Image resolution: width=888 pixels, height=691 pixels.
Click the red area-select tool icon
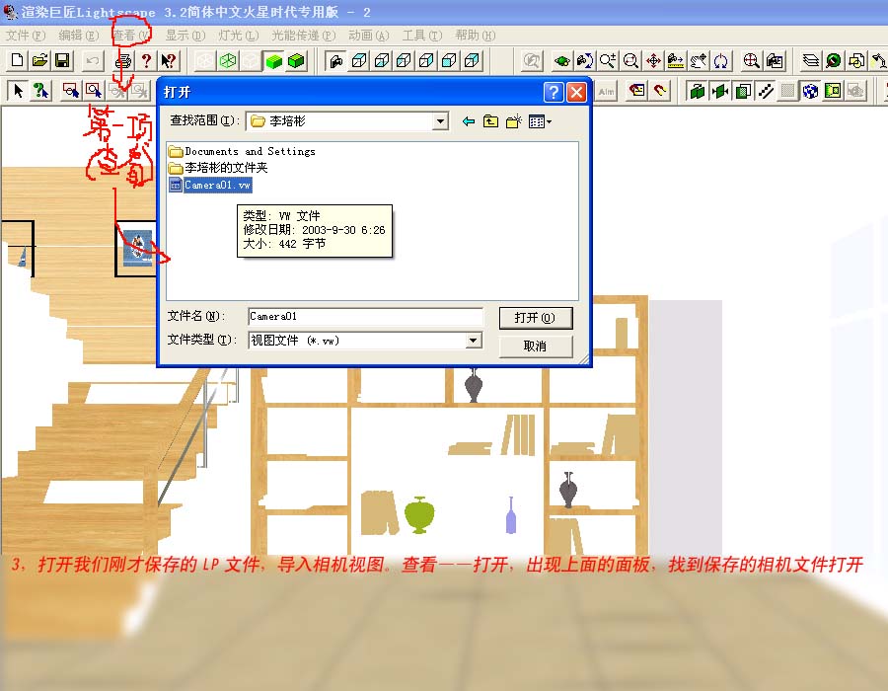pyautogui.click(x=71, y=91)
